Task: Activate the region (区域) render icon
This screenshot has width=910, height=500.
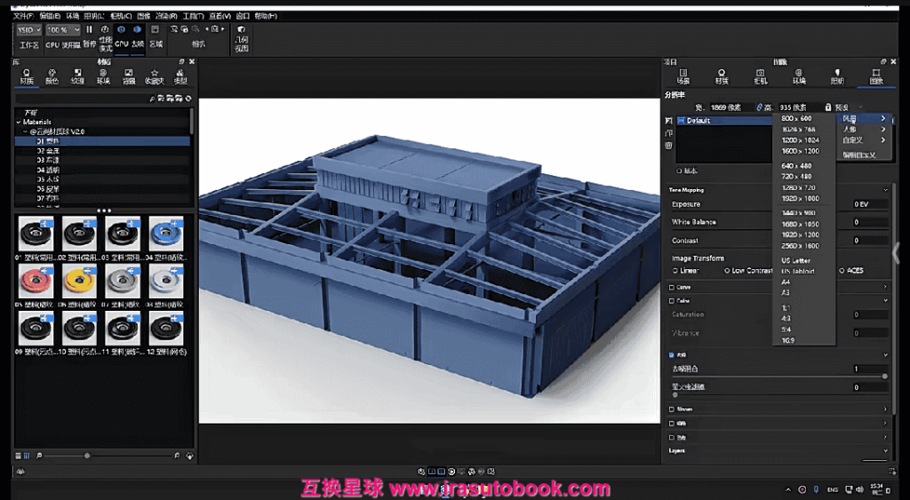Action: coord(156,29)
